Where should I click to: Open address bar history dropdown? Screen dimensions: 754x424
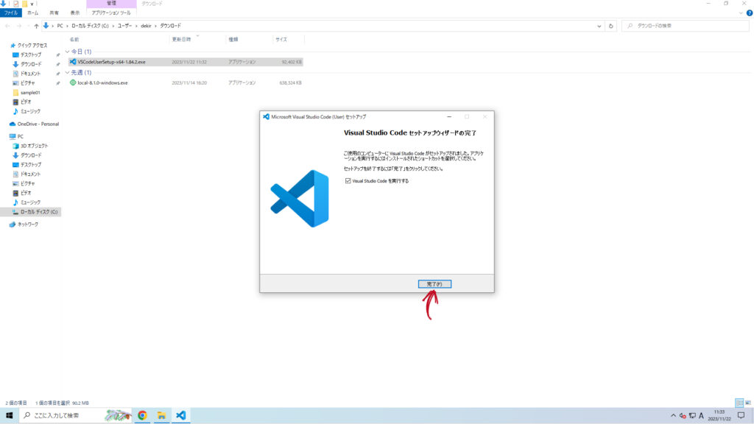click(x=599, y=26)
